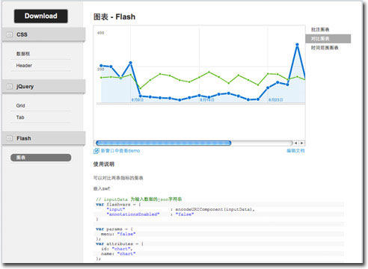Open the Grid item under jQuery
Screen dimensions: 368x269
pos(20,105)
